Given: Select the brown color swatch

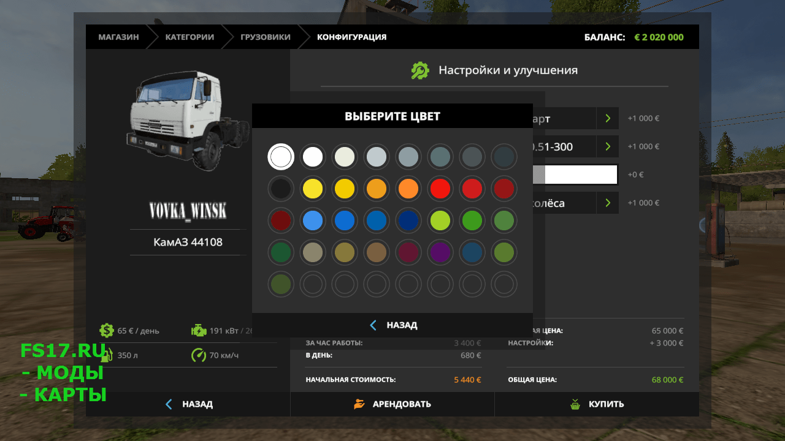Looking at the screenshot, I should pyautogui.click(x=377, y=252).
